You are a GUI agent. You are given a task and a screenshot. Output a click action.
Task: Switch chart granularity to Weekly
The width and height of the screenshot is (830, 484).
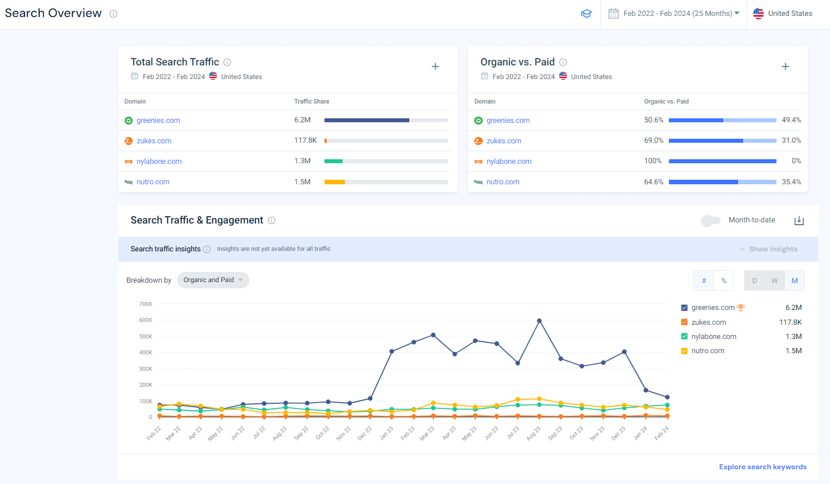tap(774, 280)
